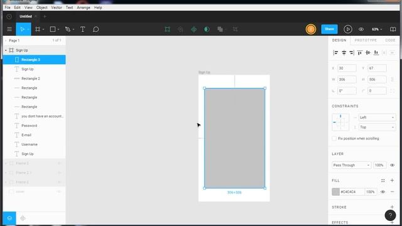Screen dimensions: 402x226
Task: Select the Frame tool
Action: pos(38,30)
